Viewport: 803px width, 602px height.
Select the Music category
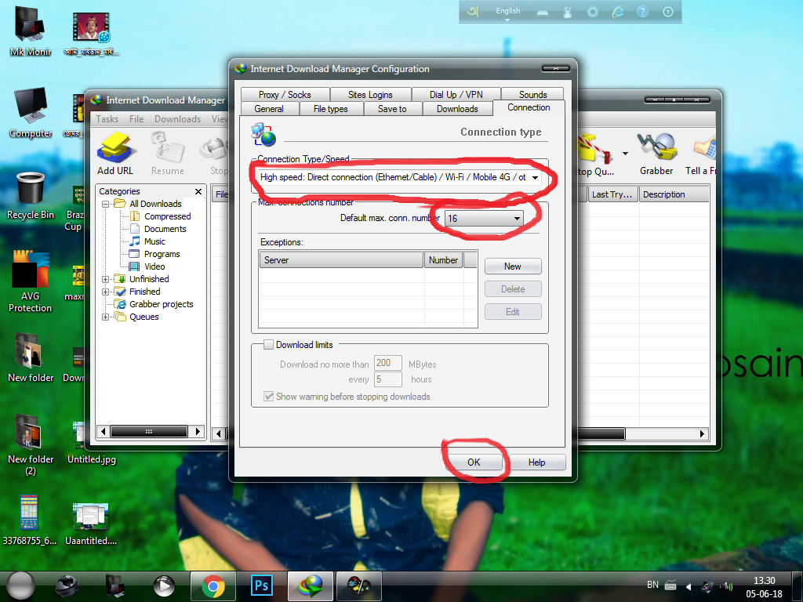[154, 241]
